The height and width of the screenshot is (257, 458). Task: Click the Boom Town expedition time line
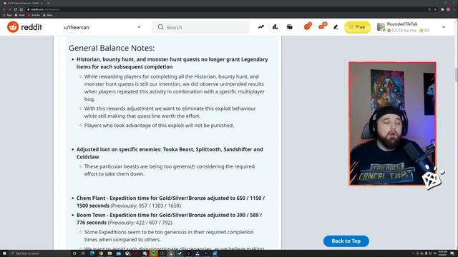(169, 218)
